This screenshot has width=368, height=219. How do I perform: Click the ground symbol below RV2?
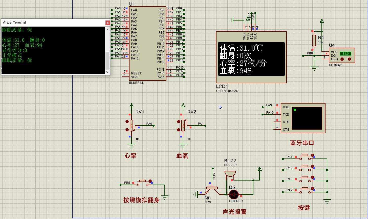click(183, 146)
